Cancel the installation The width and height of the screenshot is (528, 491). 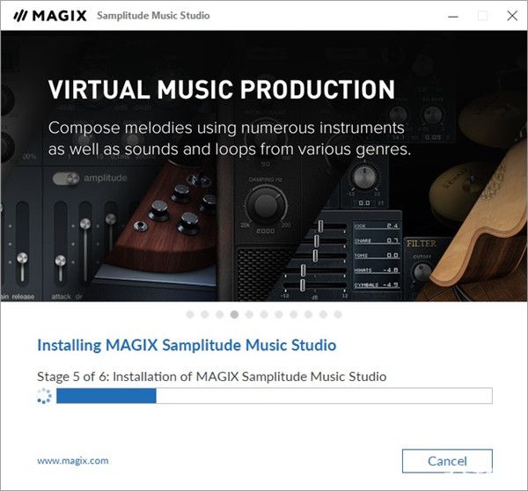(x=447, y=461)
